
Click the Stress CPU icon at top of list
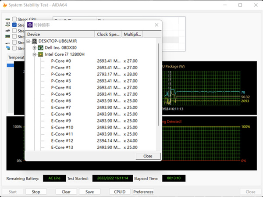(x=7, y=19)
